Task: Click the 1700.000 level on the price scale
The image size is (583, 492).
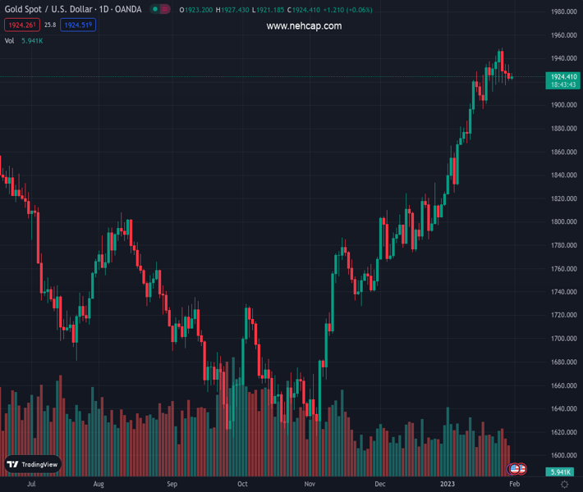Action: 563,339
